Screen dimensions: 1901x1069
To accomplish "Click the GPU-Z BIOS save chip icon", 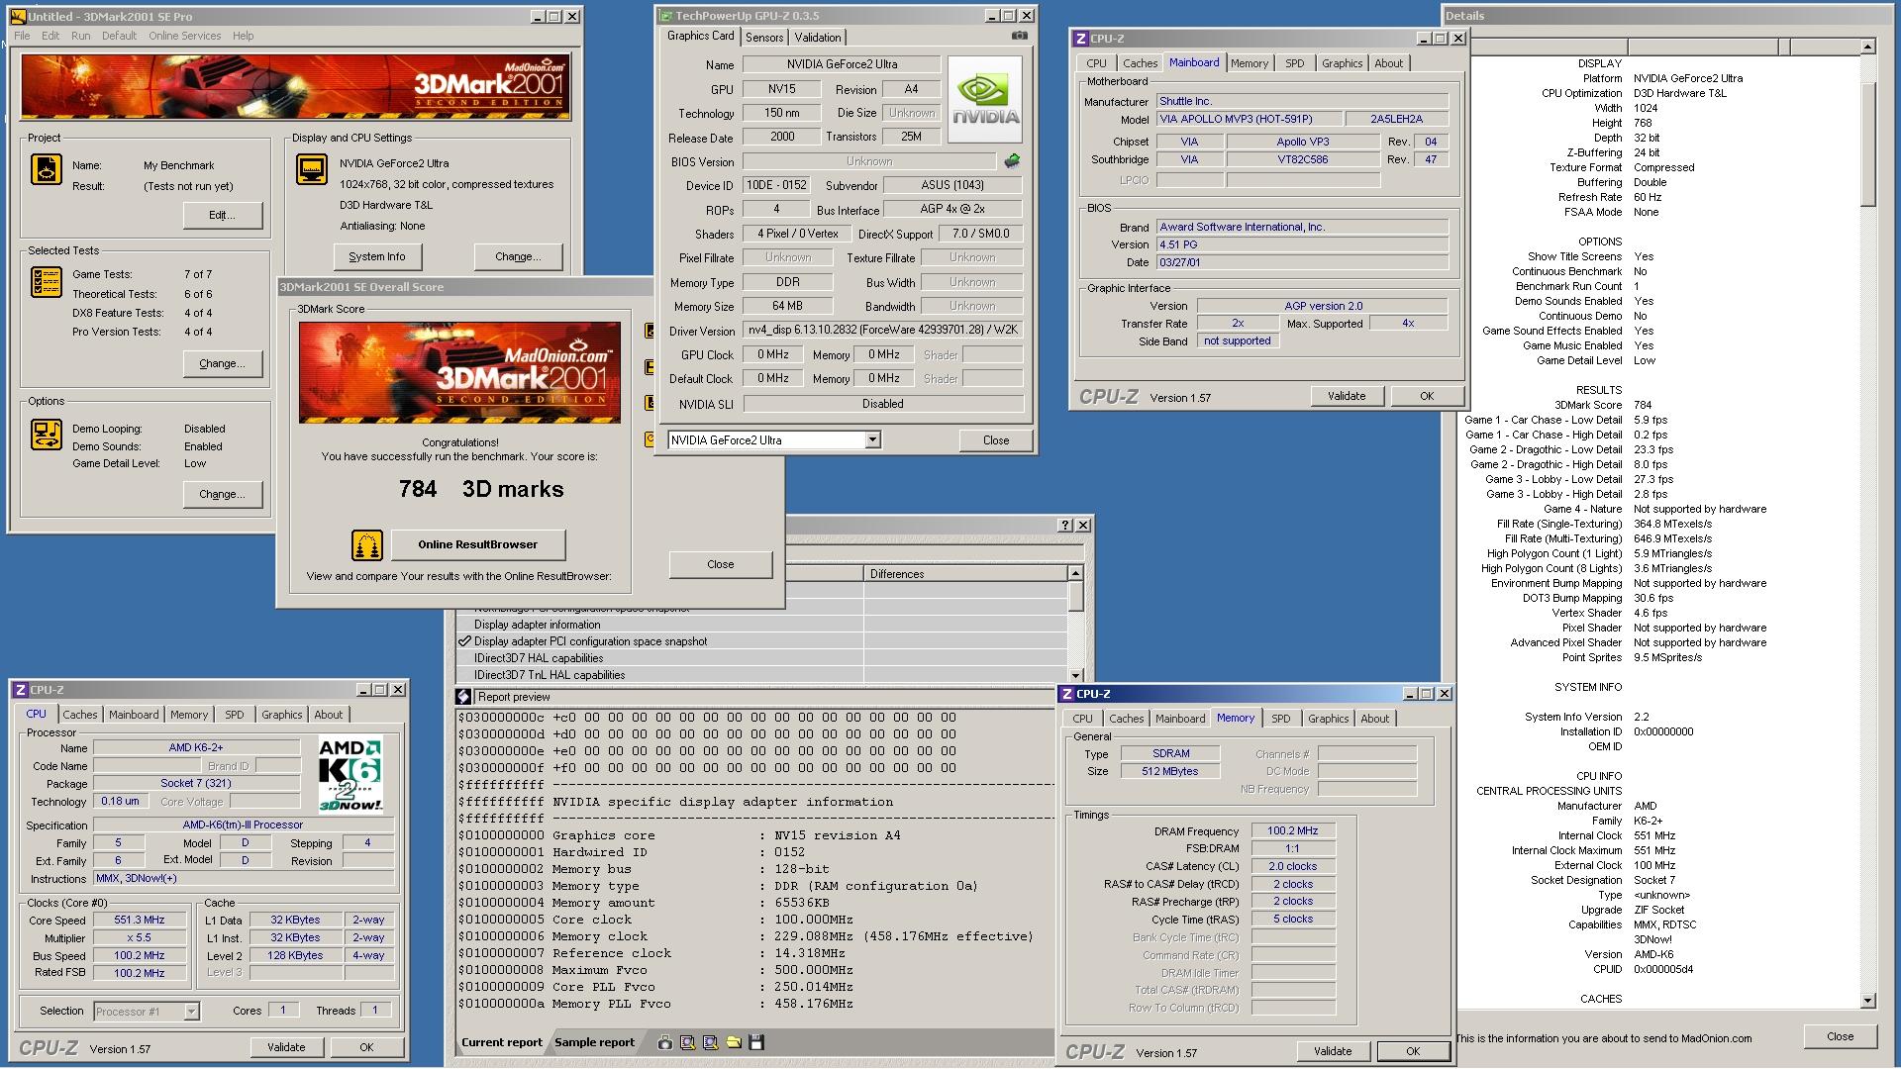I will 1012,160.
